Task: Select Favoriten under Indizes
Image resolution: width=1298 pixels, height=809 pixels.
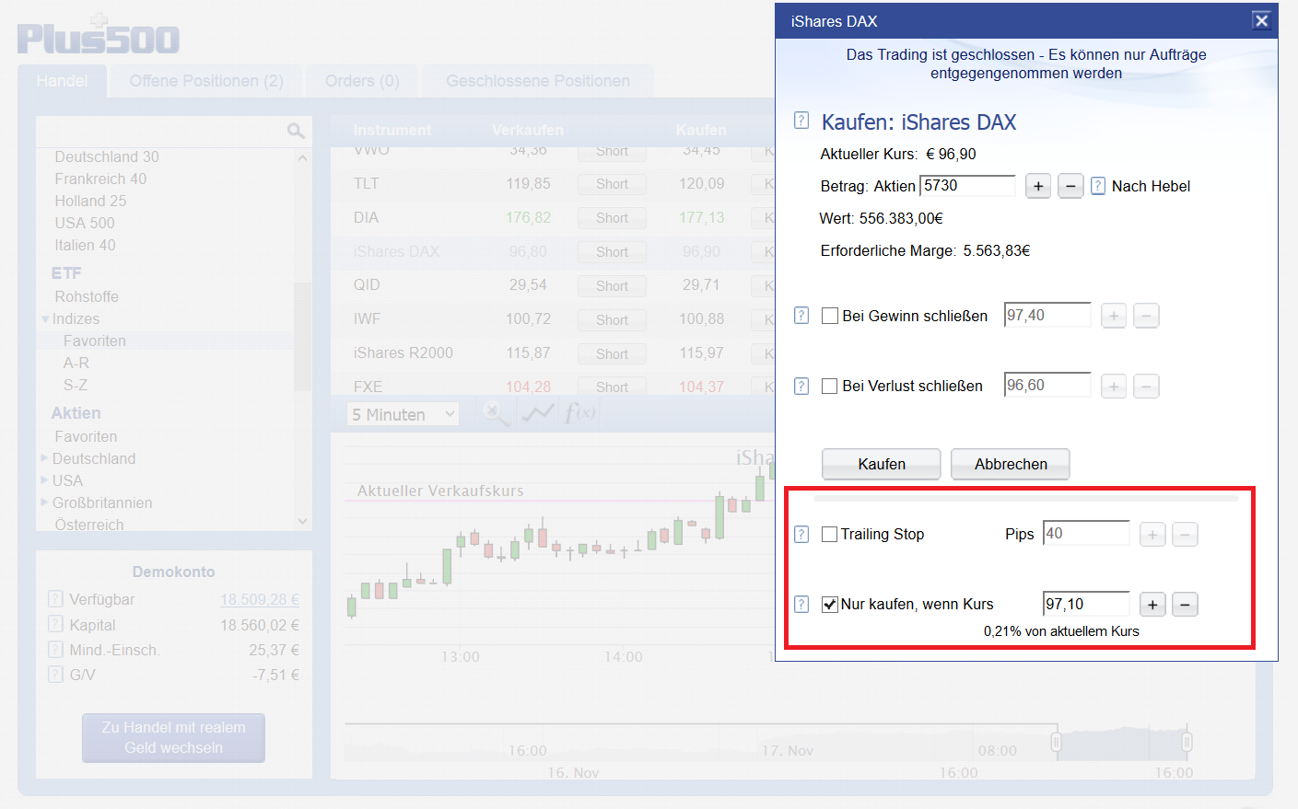Action: 95,341
